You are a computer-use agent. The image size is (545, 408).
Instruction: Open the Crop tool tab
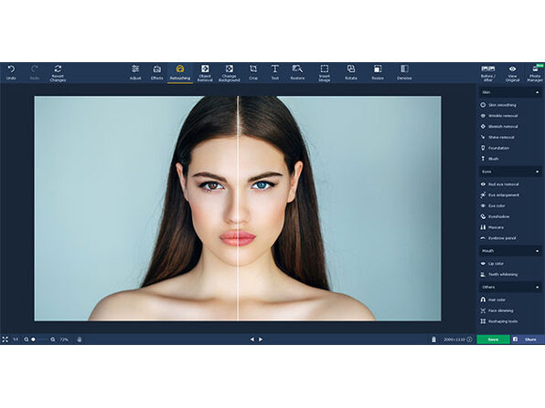click(x=253, y=73)
